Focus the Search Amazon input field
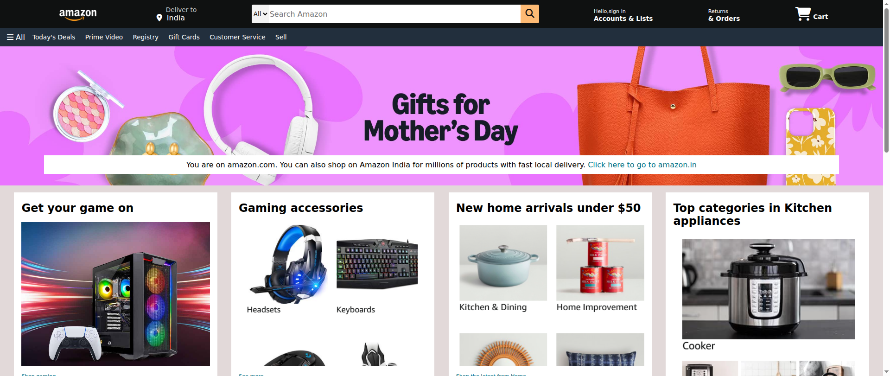 [394, 14]
